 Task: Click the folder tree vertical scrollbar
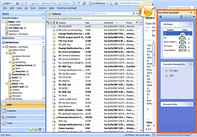(x=44, y=73)
